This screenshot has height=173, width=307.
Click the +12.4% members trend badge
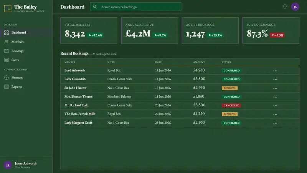point(95,35)
